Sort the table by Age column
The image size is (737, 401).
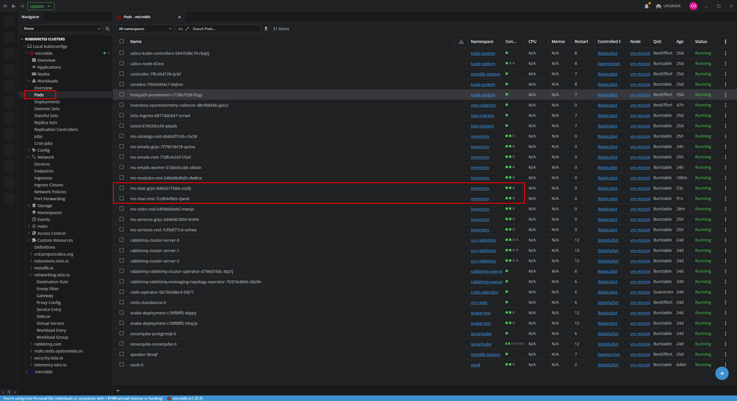[x=680, y=42]
